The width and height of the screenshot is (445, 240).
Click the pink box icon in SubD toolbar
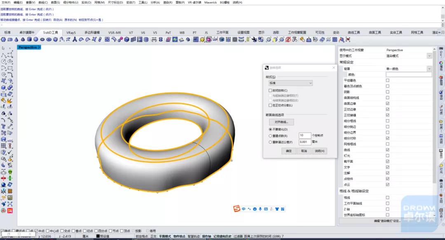pyautogui.click(x=208, y=40)
